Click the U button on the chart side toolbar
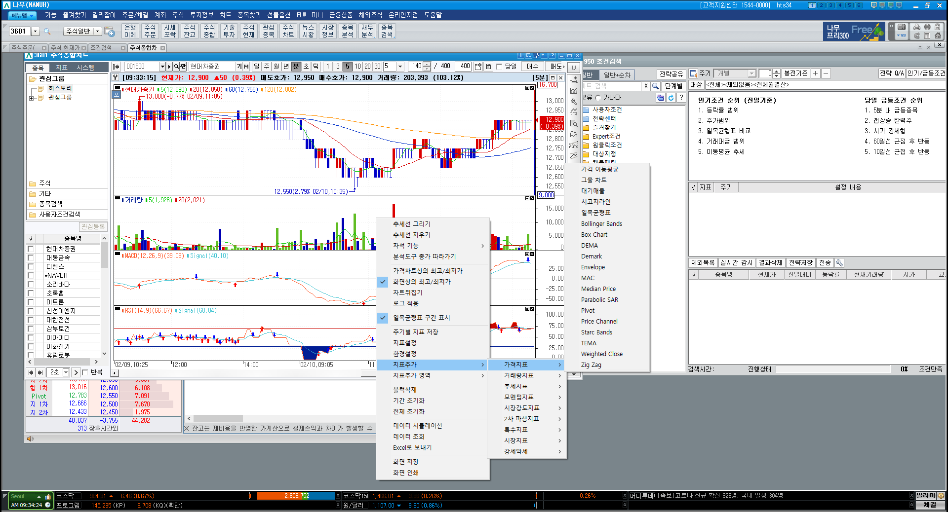The width and height of the screenshot is (948, 512). [573, 68]
